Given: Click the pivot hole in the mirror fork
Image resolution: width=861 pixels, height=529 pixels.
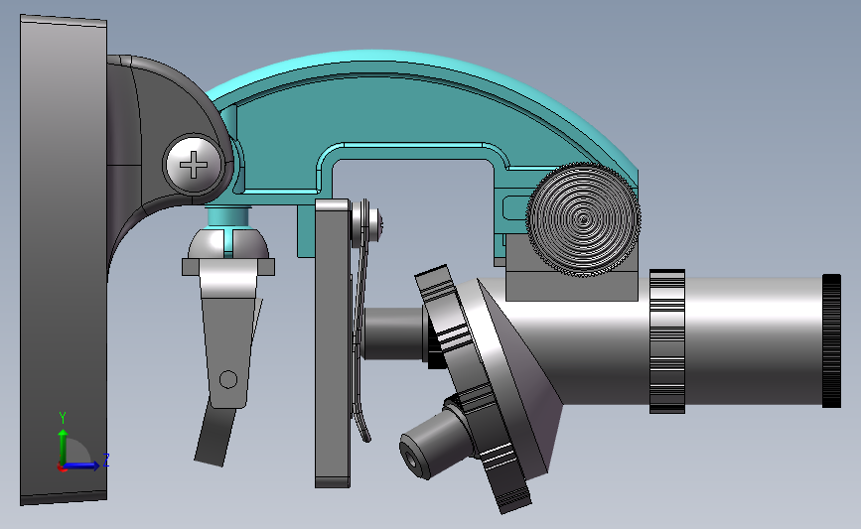Looking at the screenshot, I should click(x=227, y=379).
